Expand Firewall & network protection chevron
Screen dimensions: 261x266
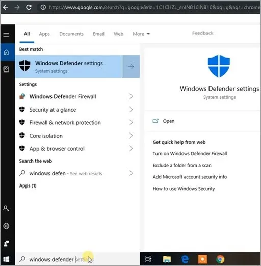click(x=131, y=122)
